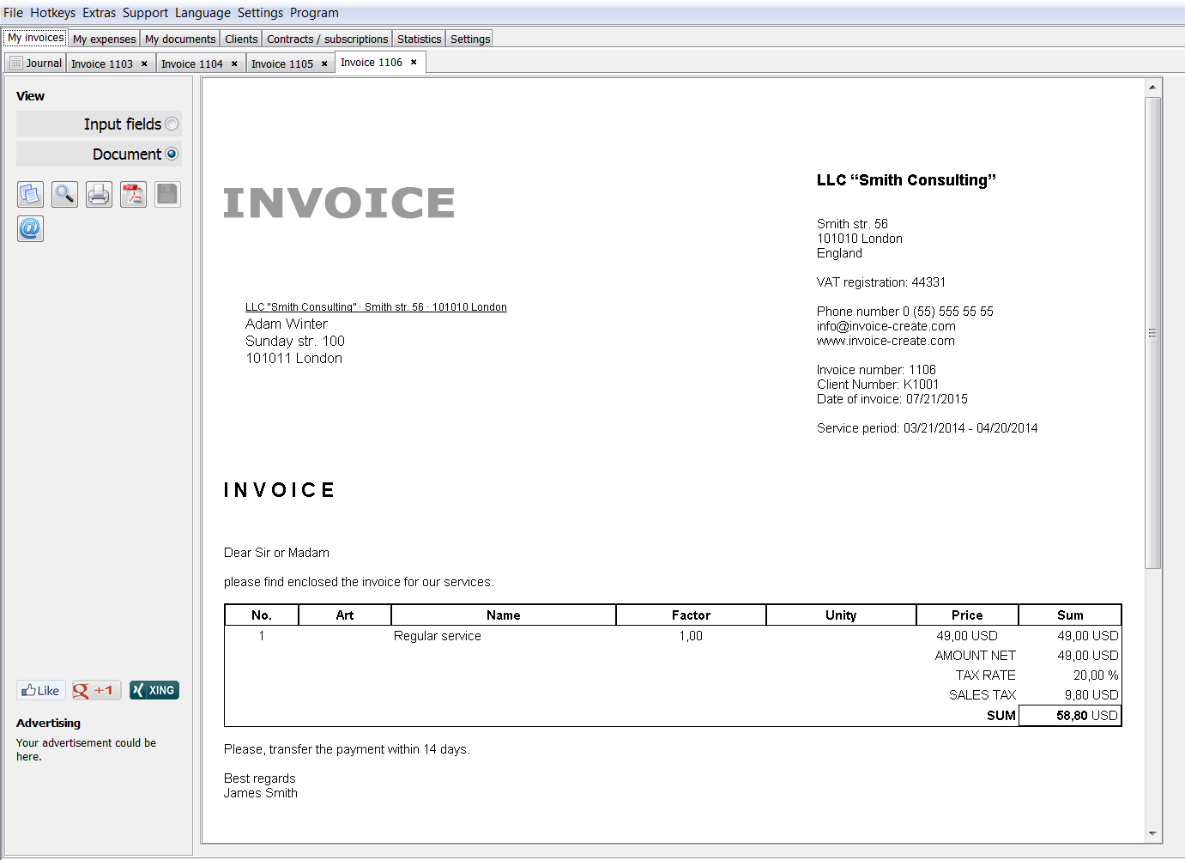Close the Invoice 1105 tab
The image size is (1185, 860).
324,64
